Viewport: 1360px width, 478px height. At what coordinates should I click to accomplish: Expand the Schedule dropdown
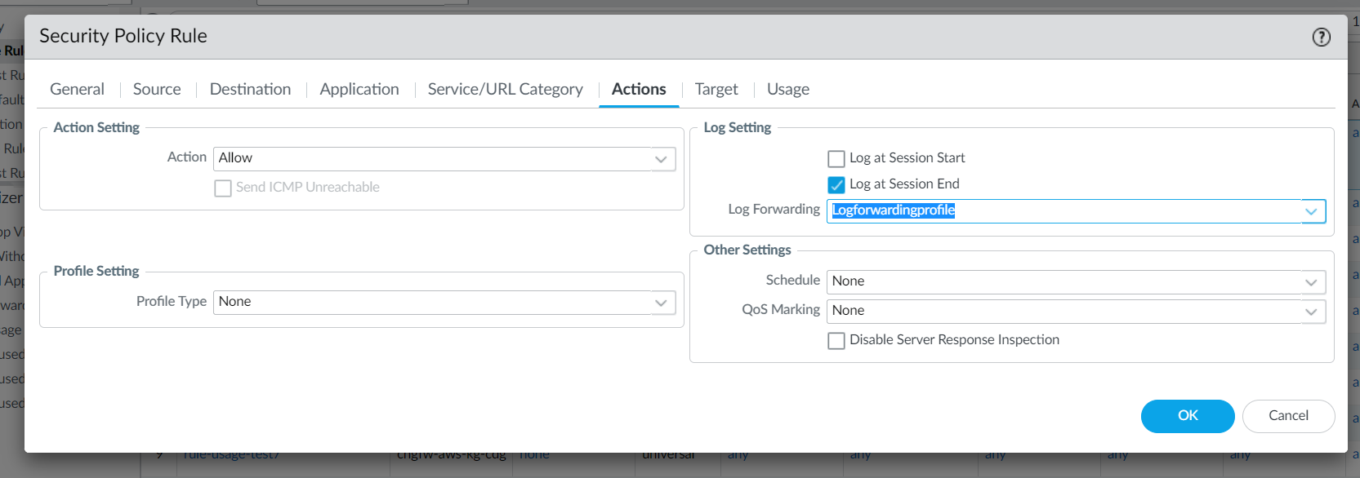(1311, 282)
